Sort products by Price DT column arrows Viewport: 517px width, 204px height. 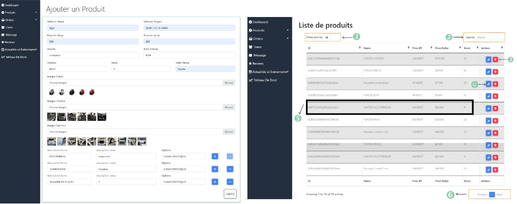[431, 48]
